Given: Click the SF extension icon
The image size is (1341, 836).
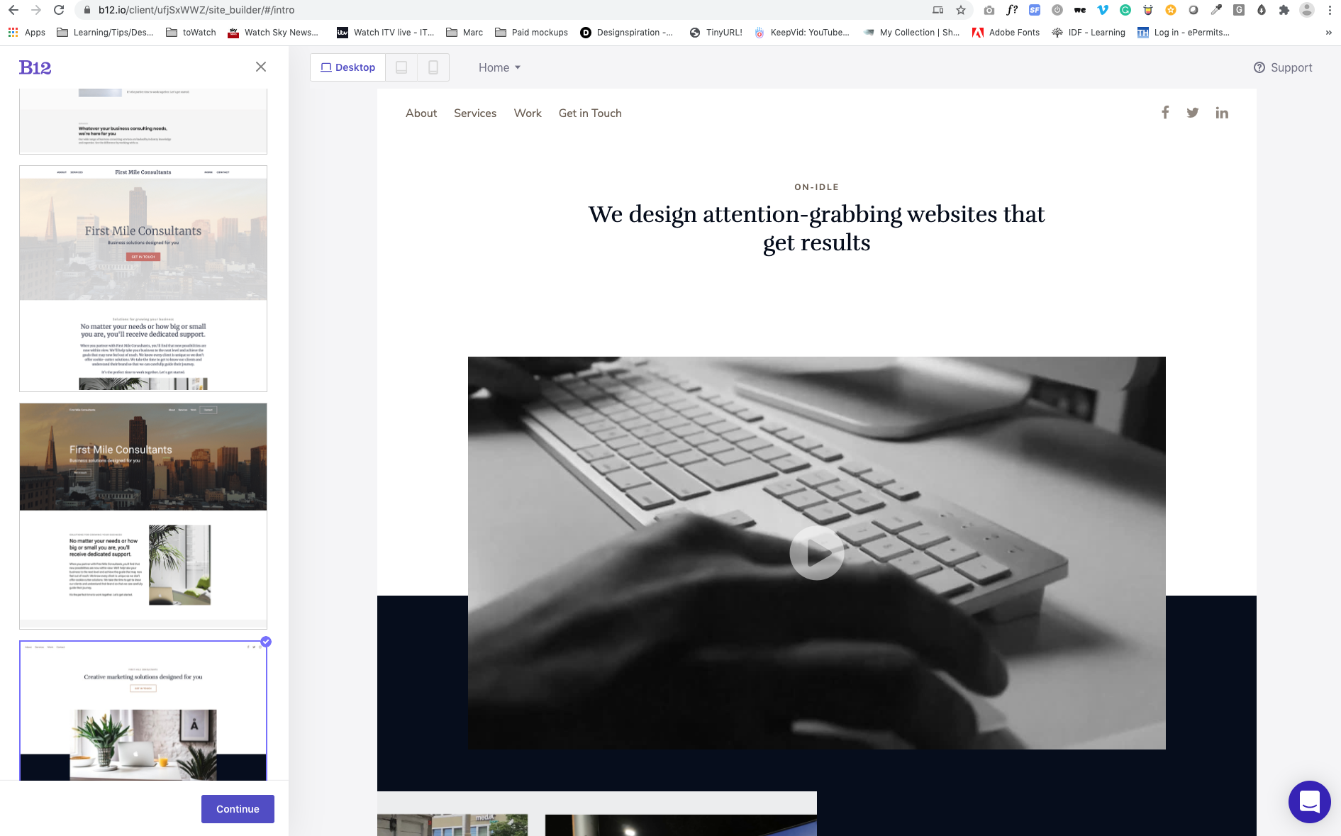Looking at the screenshot, I should pos(1035,10).
